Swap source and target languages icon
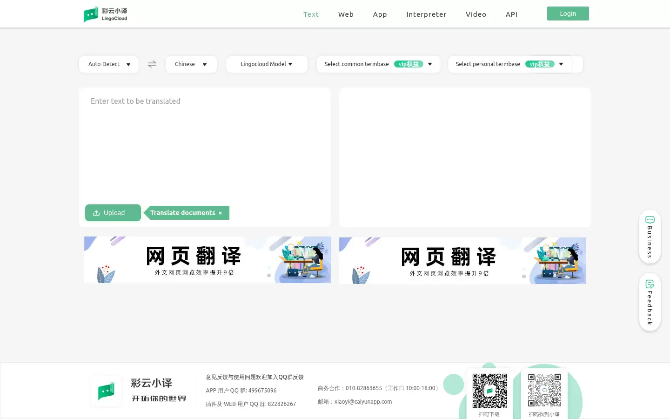The width and height of the screenshot is (670, 419). 152,64
